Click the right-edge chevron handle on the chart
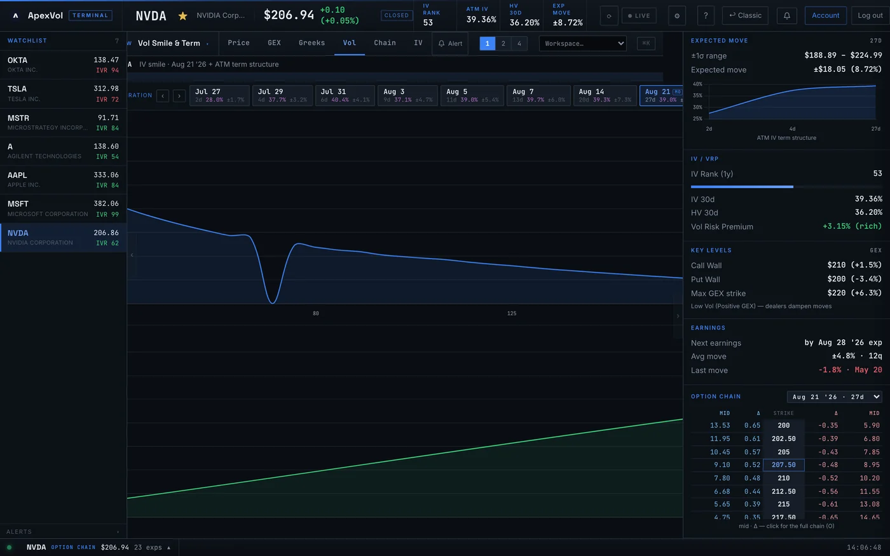The width and height of the screenshot is (890, 556). click(678, 316)
